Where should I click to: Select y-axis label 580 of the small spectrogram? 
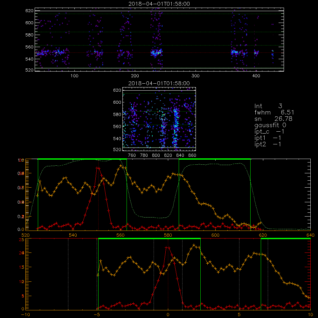117,114
